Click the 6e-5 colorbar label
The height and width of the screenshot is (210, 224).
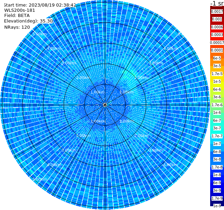pos(217,58)
